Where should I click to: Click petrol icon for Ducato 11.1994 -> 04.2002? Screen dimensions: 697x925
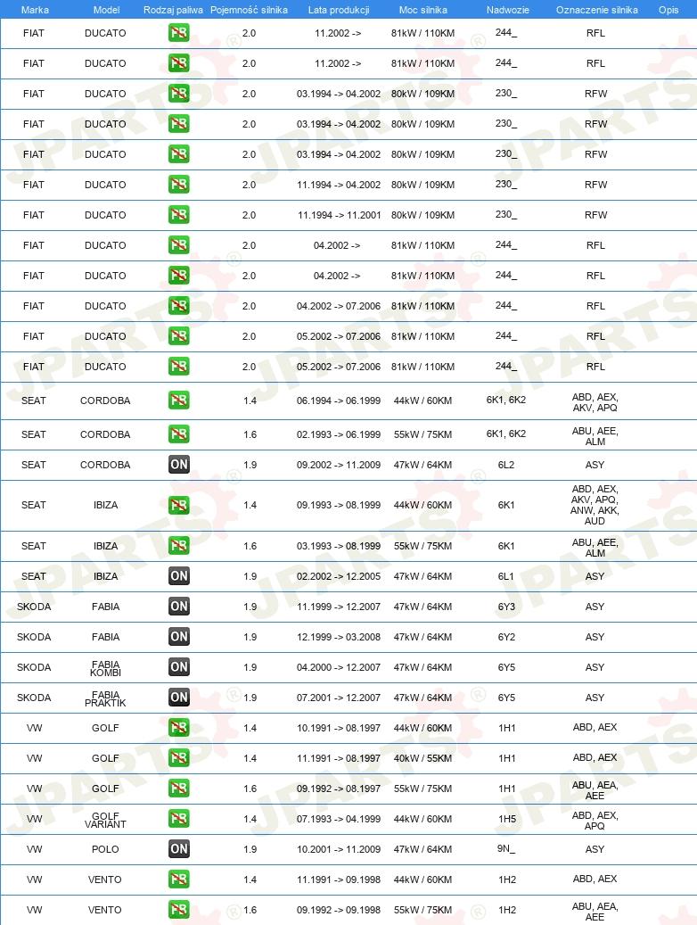point(178,185)
